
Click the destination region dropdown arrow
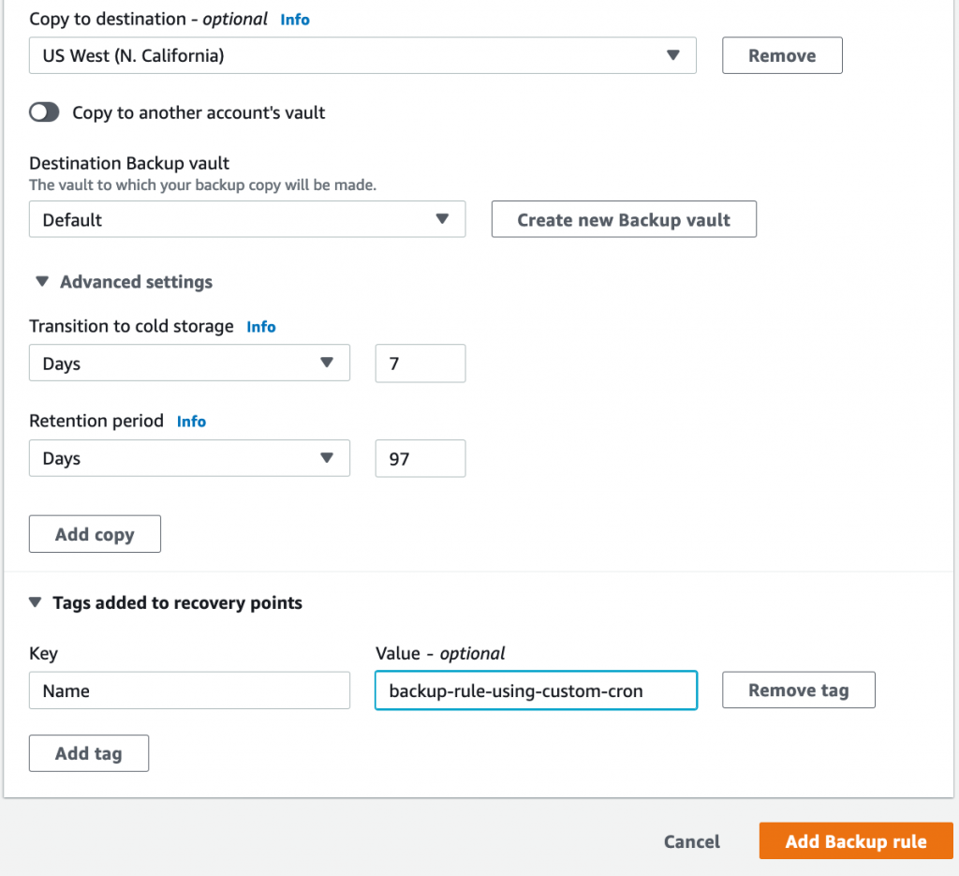pos(672,55)
